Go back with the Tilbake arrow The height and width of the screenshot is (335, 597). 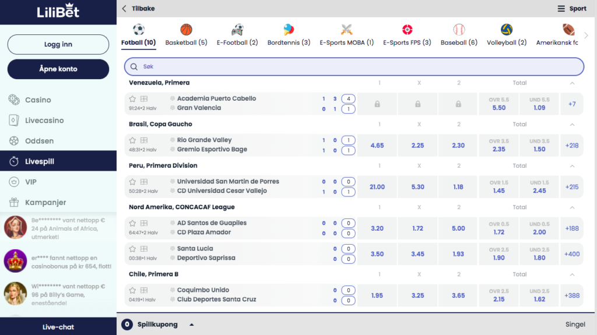[x=124, y=8]
